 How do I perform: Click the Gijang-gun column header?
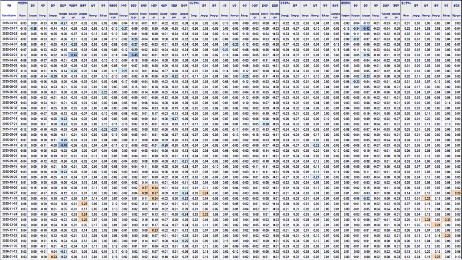pos(174,16)
